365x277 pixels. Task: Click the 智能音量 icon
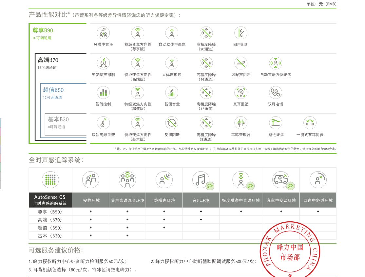pyautogui.click(x=172, y=93)
